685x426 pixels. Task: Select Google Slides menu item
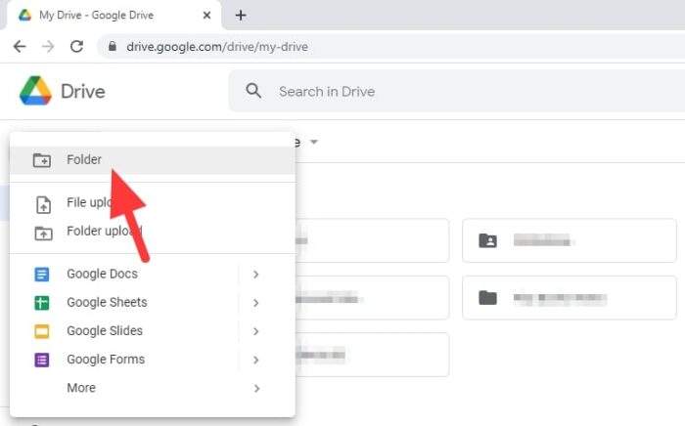pyautogui.click(x=153, y=331)
